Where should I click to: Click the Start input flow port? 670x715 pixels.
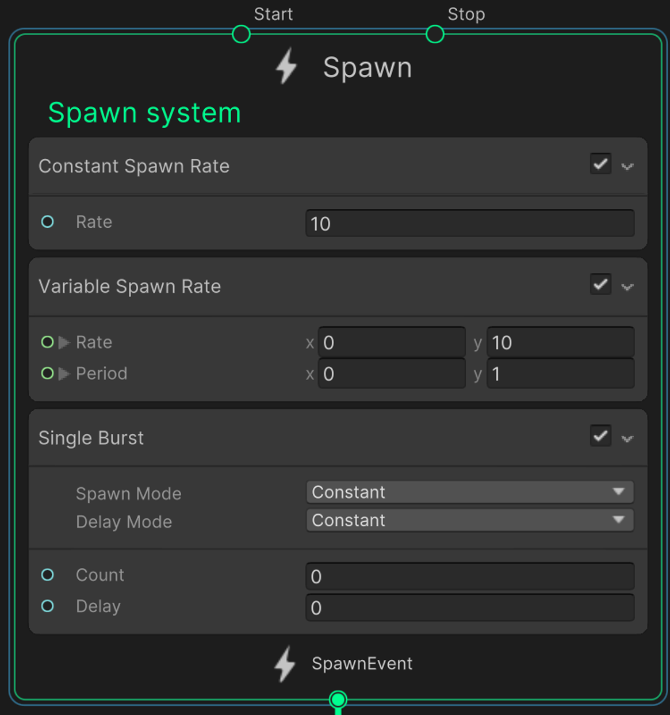[241, 35]
